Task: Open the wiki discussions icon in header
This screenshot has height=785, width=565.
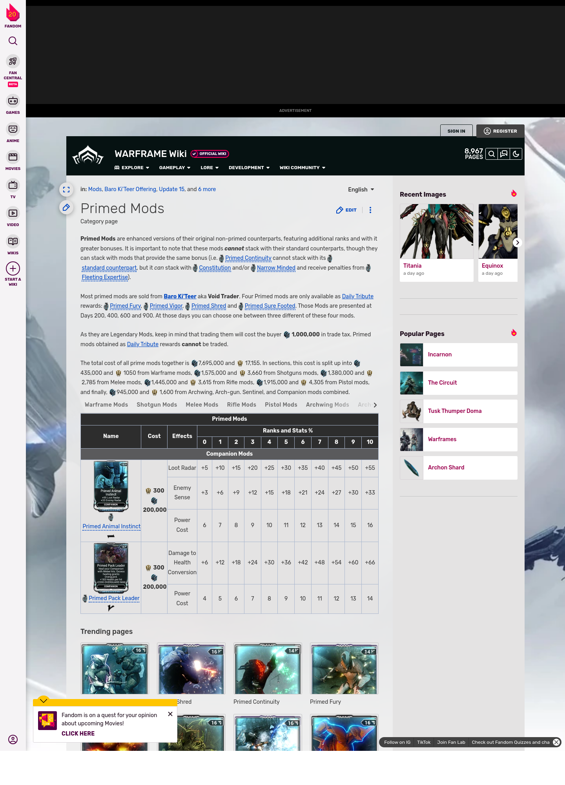Action: tap(504, 154)
